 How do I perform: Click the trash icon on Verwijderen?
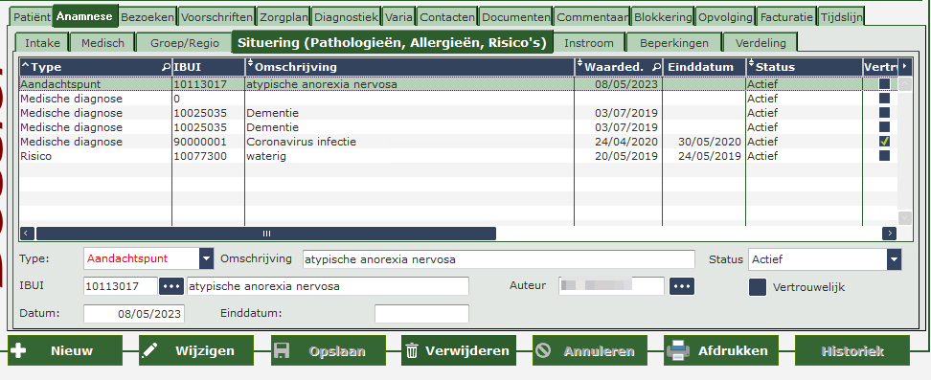412,351
